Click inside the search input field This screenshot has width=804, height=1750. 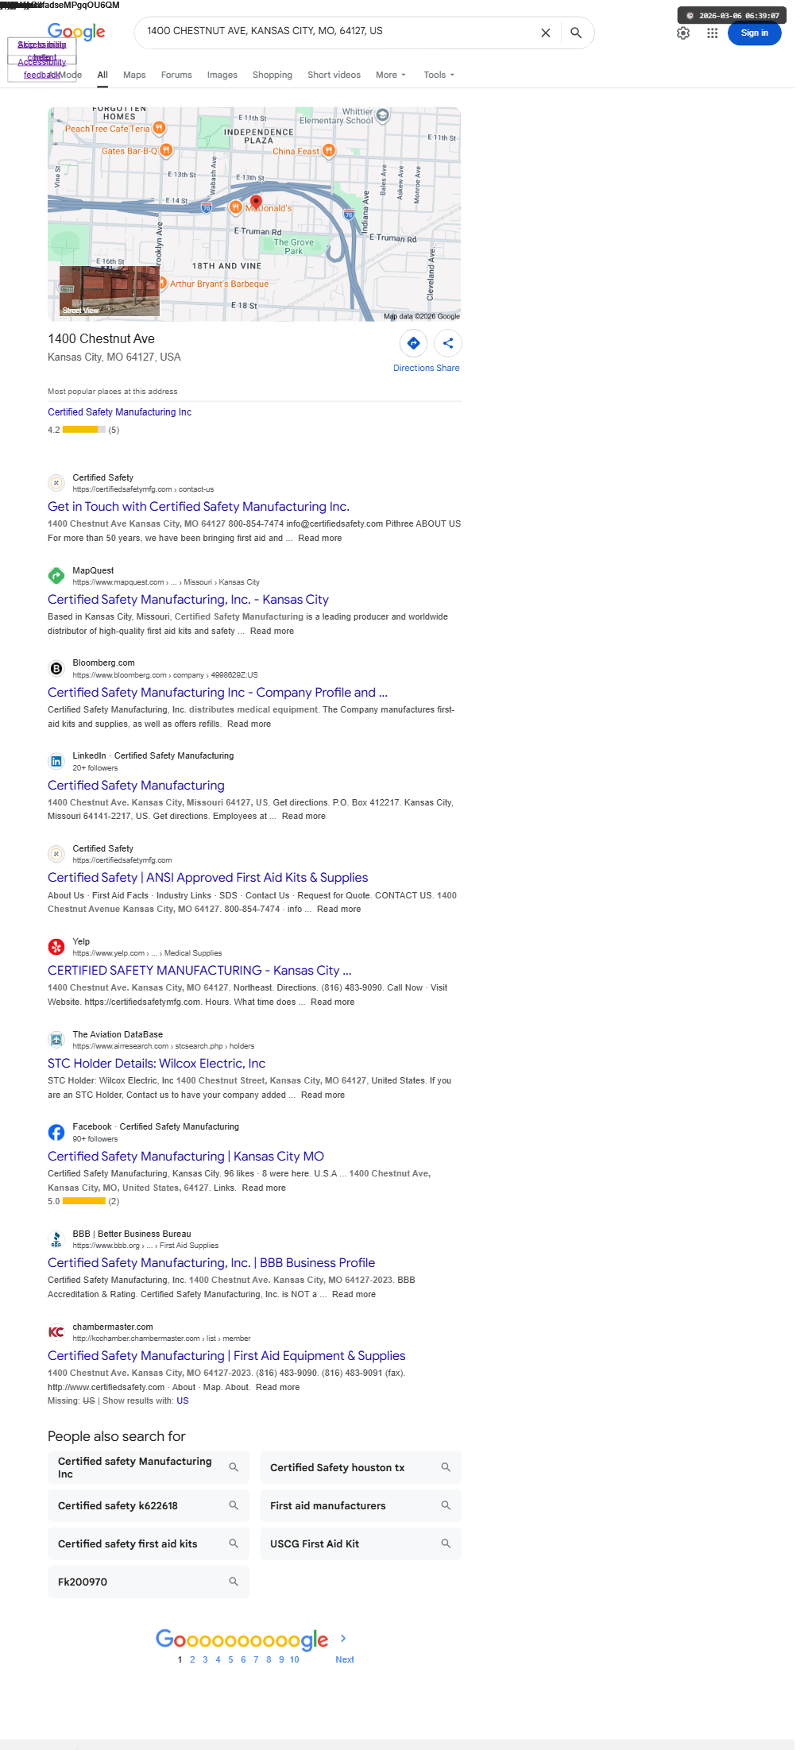click(x=338, y=31)
